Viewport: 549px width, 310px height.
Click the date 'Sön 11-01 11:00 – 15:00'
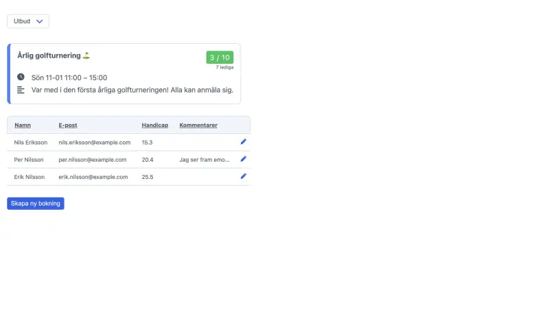click(x=69, y=77)
